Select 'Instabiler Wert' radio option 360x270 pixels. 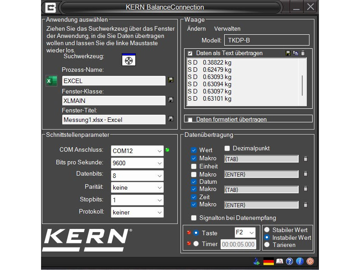(x=267, y=237)
